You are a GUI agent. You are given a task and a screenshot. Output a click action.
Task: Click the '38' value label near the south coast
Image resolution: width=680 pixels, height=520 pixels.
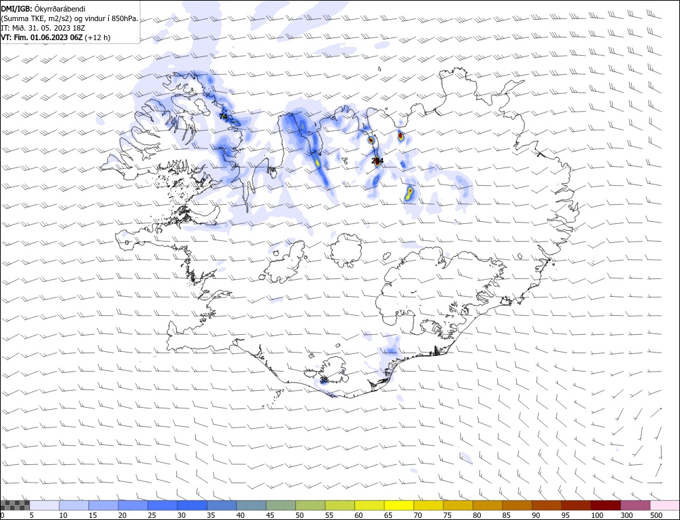point(324,380)
